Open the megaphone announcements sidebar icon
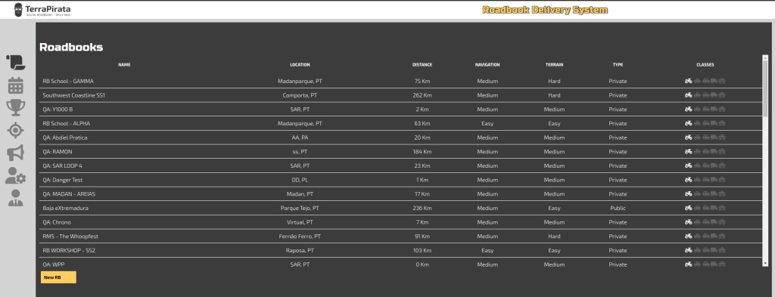Viewport: 775px width, 297px height. click(15, 153)
